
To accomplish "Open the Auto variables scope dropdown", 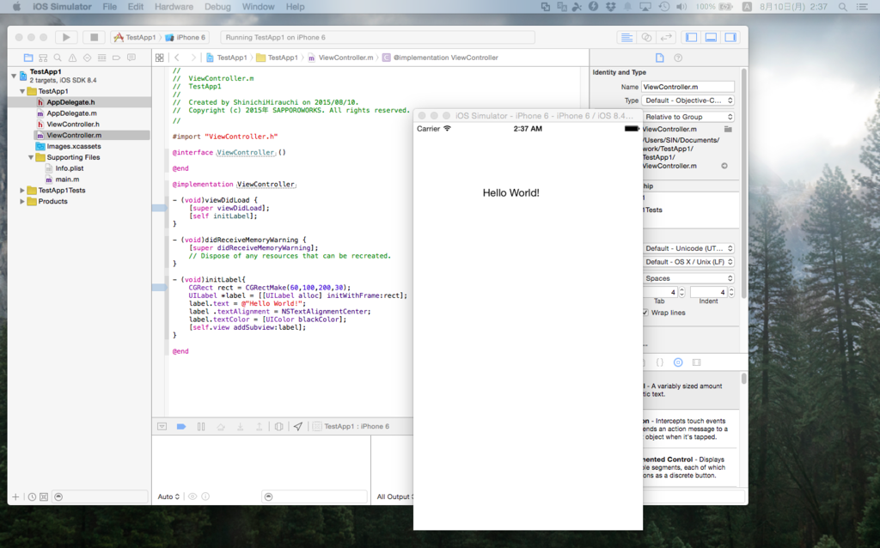I will (x=168, y=497).
